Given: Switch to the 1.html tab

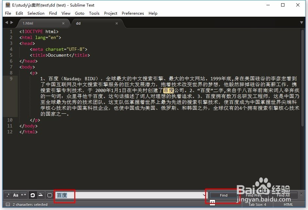Looking at the screenshot, I should coord(43,23).
